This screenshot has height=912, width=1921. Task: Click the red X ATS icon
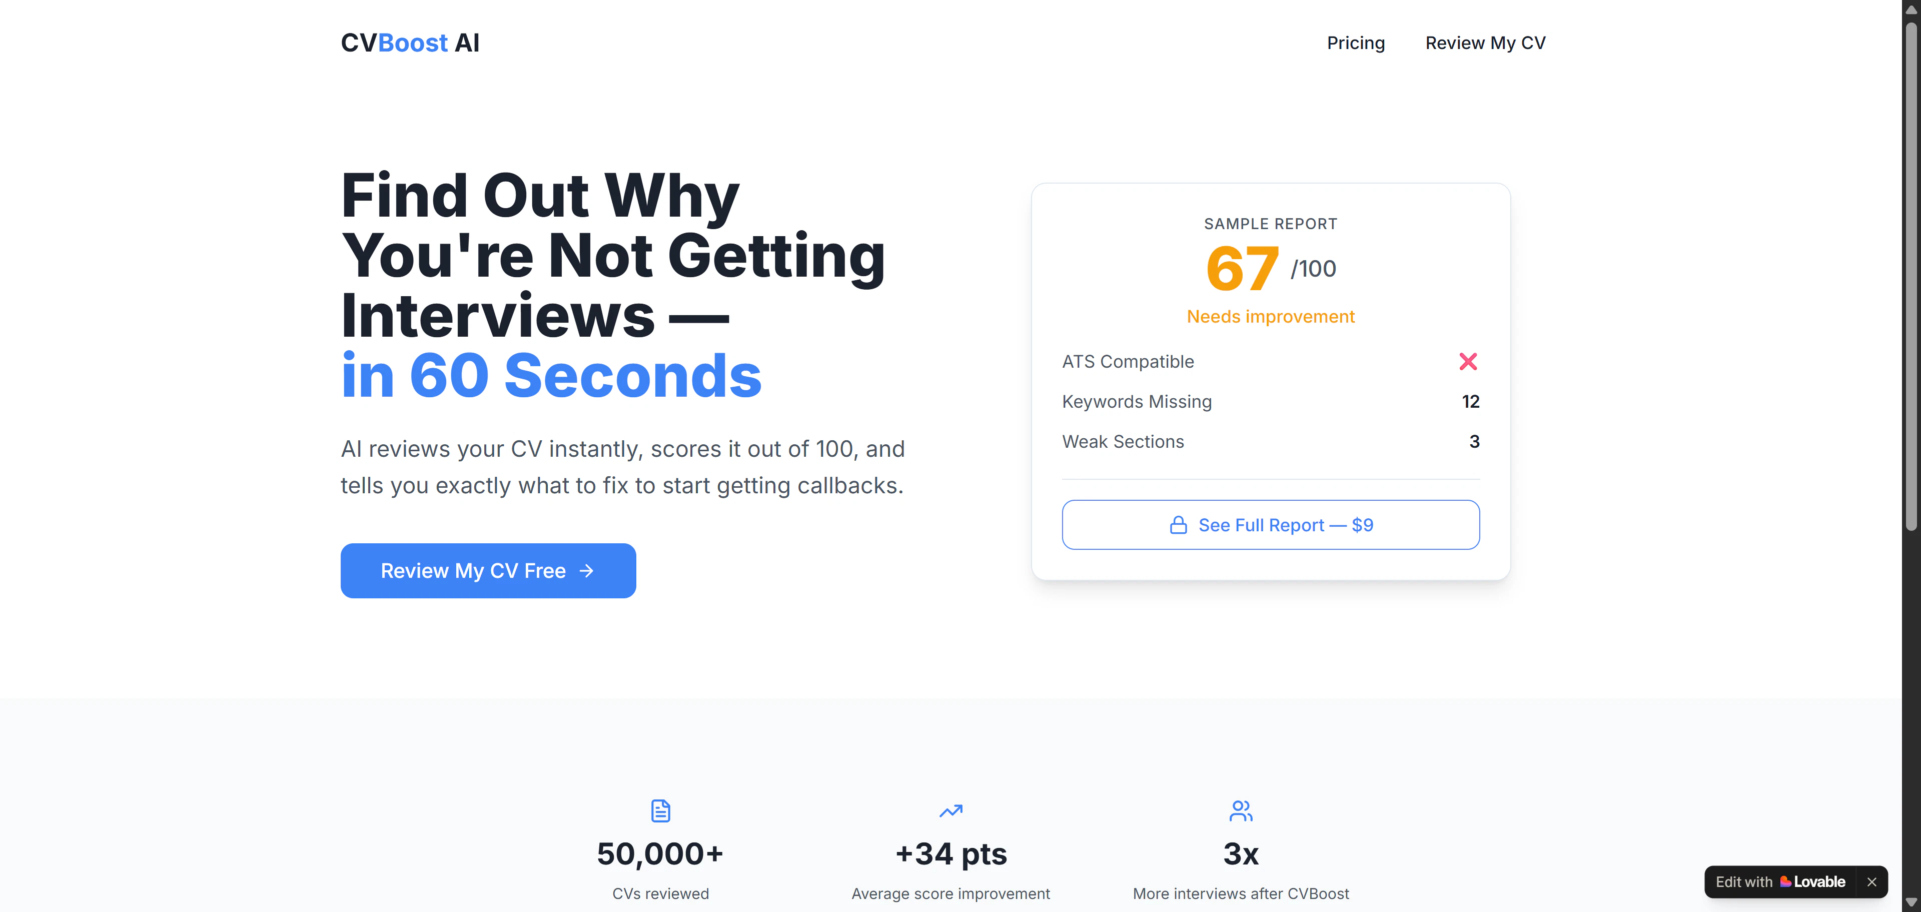click(1468, 362)
